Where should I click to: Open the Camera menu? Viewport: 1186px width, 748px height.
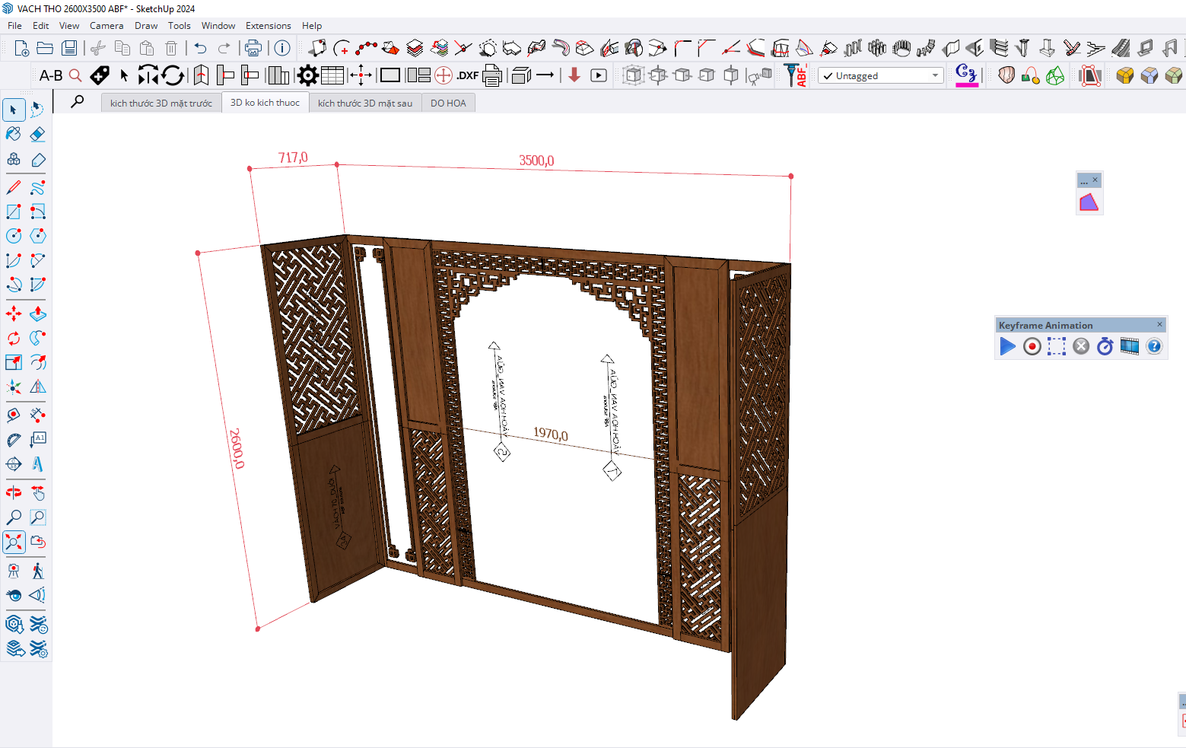pos(107,25)
